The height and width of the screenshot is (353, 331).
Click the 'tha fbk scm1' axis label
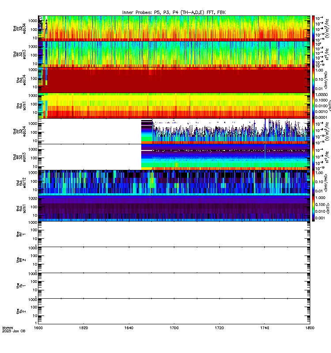click(x=21, y=106)
